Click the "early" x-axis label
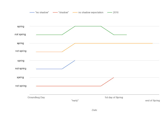 (x=75, y=101)
